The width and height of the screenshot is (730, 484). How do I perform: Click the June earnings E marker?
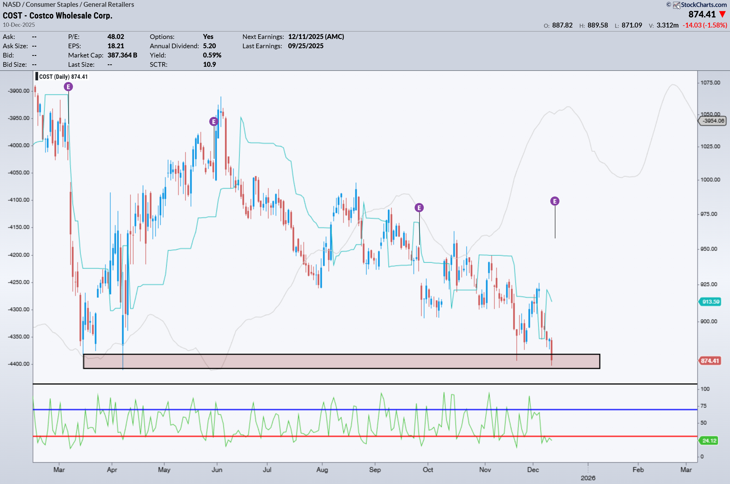[x=214, y=122]
